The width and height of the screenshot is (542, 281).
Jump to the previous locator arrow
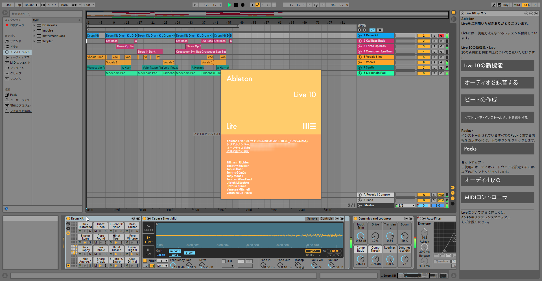coord(359,30)
